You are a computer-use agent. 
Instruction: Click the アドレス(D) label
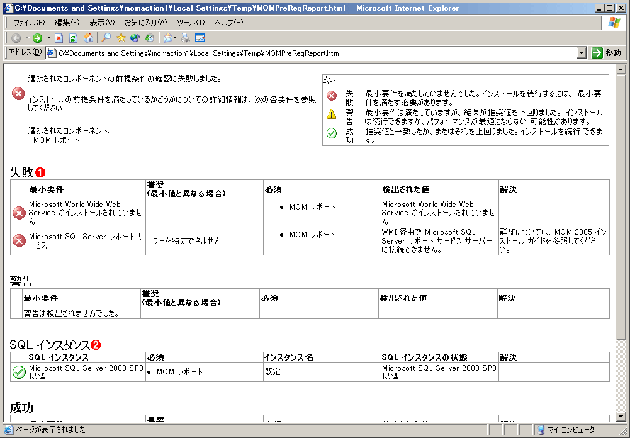25,52
